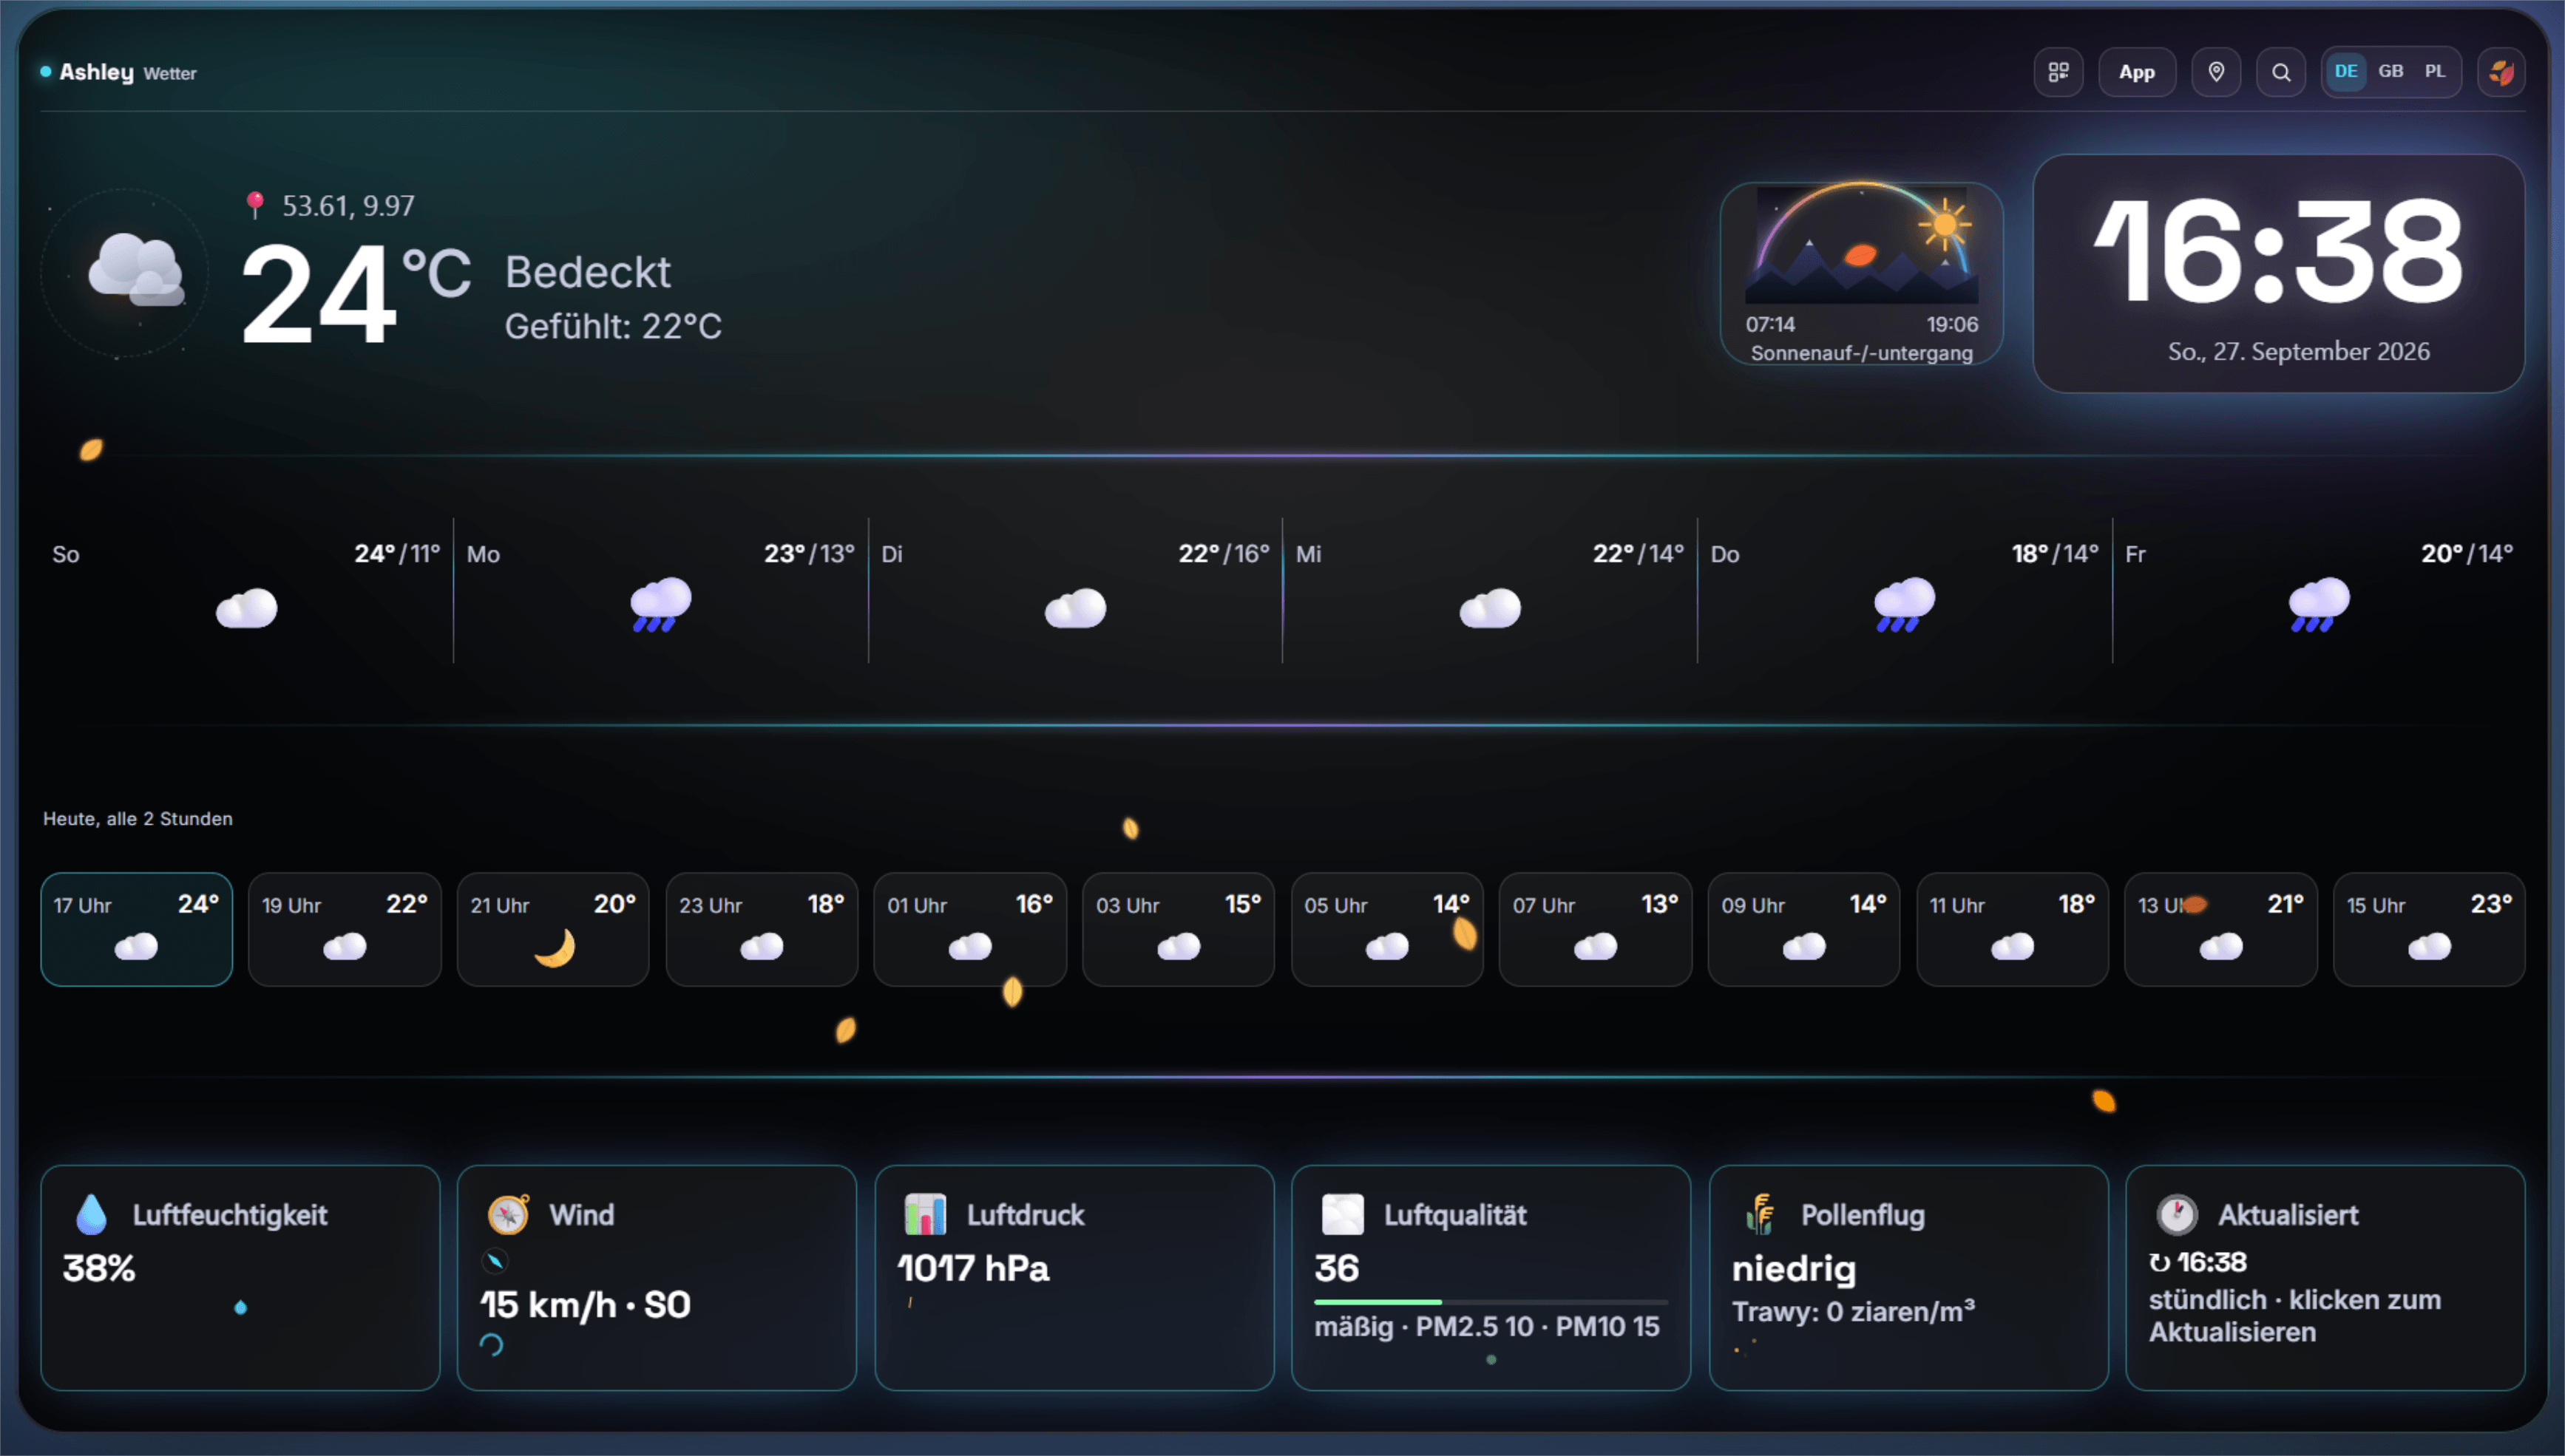Select the So daily forecast

point(246,590)
